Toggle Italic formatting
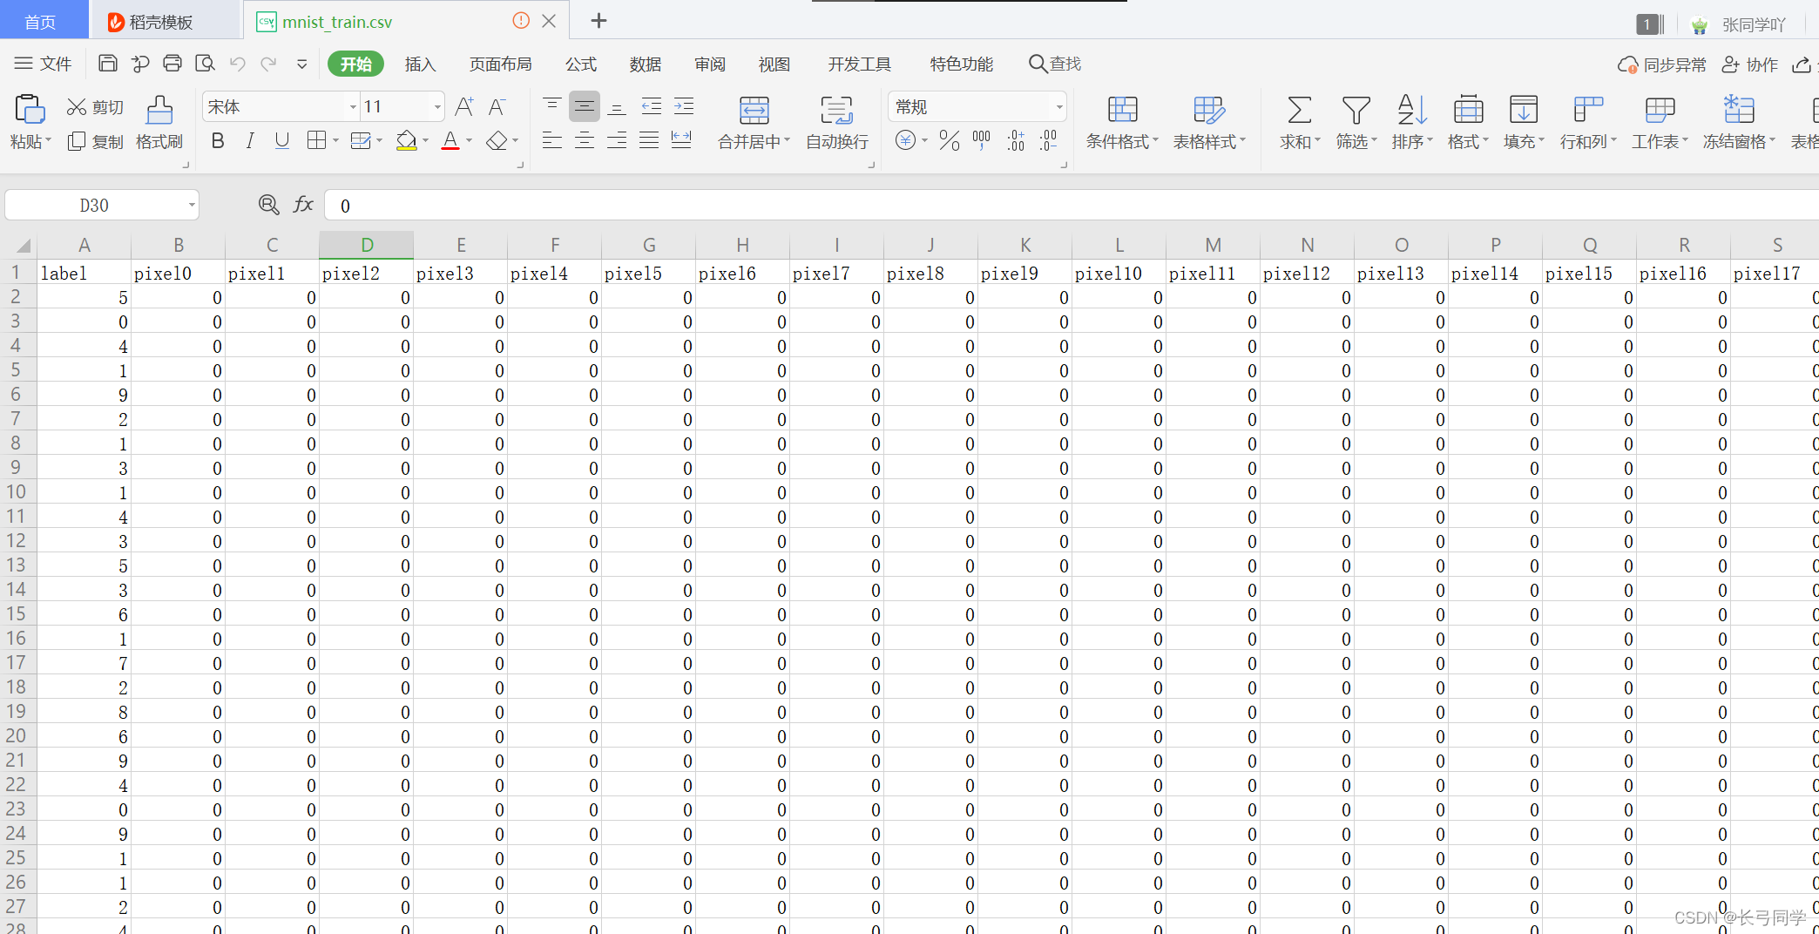 [250, 140]
